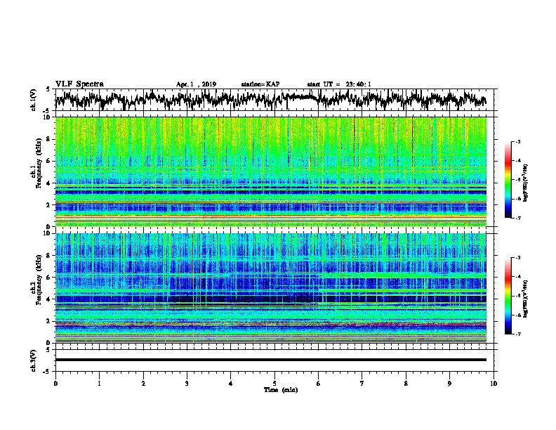The width and height of the screenshot is (556, 430).
Task: Click the "Time (min)" axis title
Action: pyautogui.click(x=281, y=390)
